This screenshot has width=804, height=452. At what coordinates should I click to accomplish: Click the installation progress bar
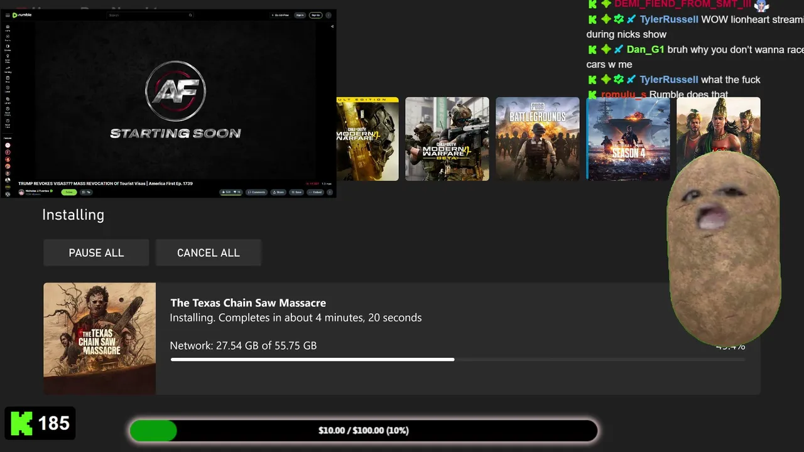pyautogui.click(x=457, y=360)
